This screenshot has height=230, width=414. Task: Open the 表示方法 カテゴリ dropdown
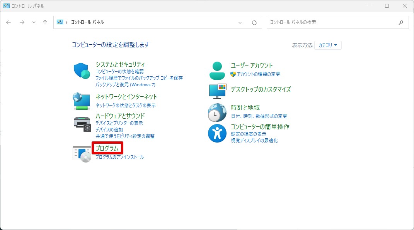(328, 45)
